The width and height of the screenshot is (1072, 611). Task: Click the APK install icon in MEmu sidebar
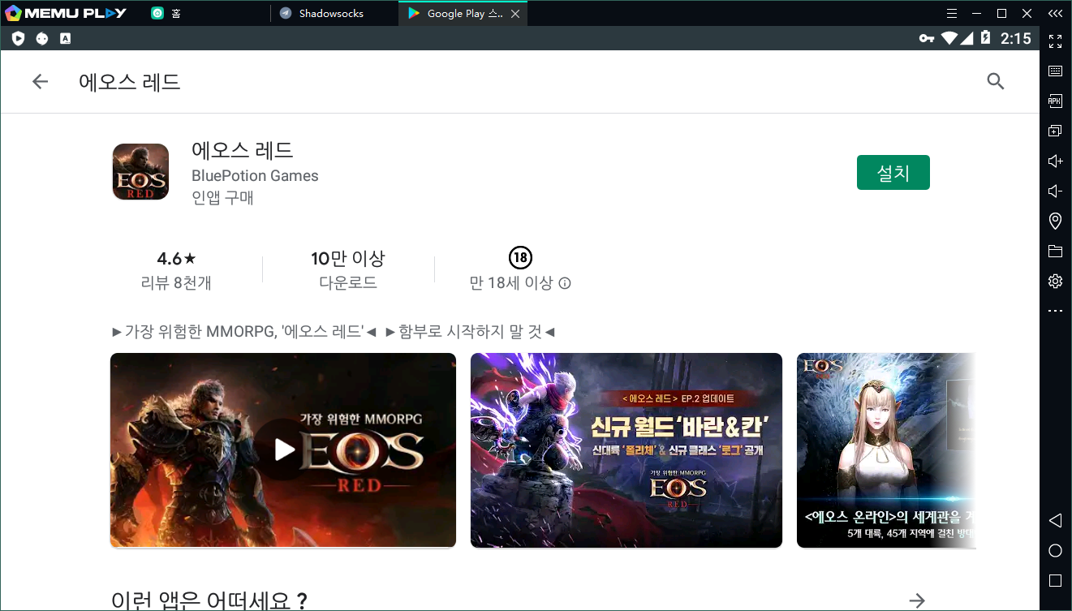pos(1055,101)
